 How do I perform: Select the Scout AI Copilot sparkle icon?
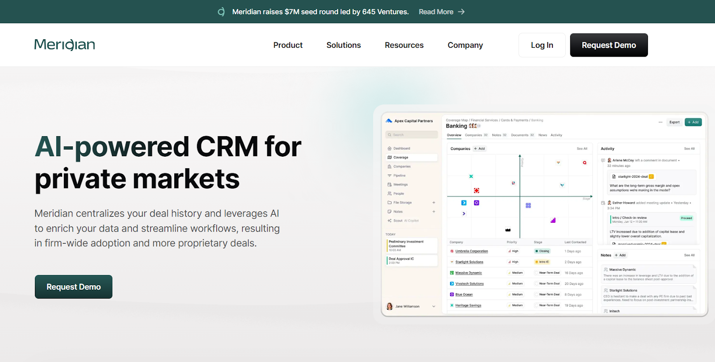pos(390,221)
